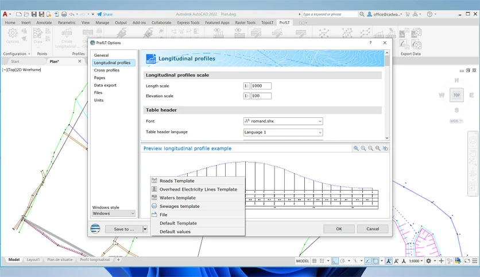Choose Default Template menu entry
Viewport: 480px width, 277px height.
point(198,223)
